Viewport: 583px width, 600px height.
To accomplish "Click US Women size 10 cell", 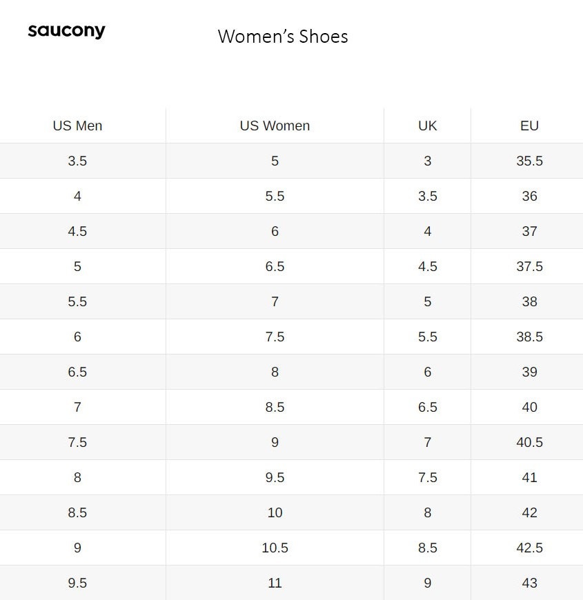I will pyautogui.click(x=275, y=512).
